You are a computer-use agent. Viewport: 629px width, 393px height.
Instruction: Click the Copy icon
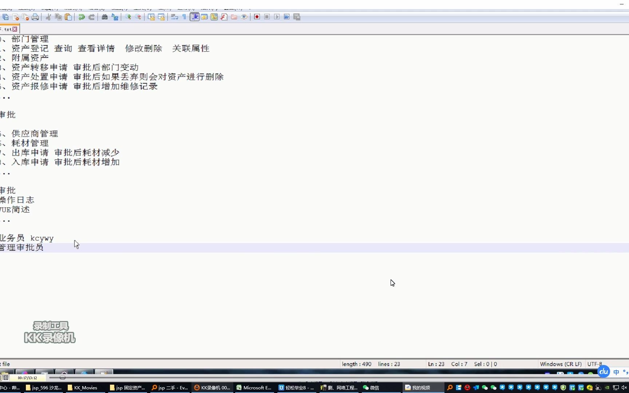point(58,17)
